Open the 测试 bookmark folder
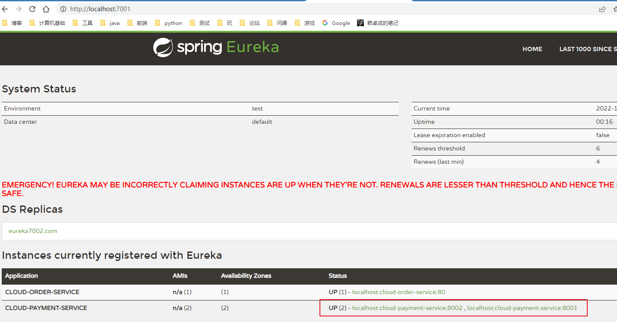 coord(200,23)
